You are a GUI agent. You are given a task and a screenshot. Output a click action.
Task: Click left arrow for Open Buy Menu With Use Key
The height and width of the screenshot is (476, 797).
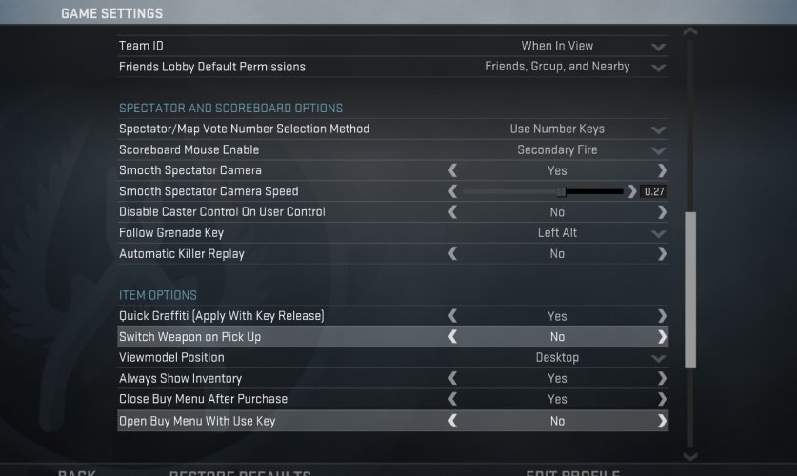pos(452,421)
